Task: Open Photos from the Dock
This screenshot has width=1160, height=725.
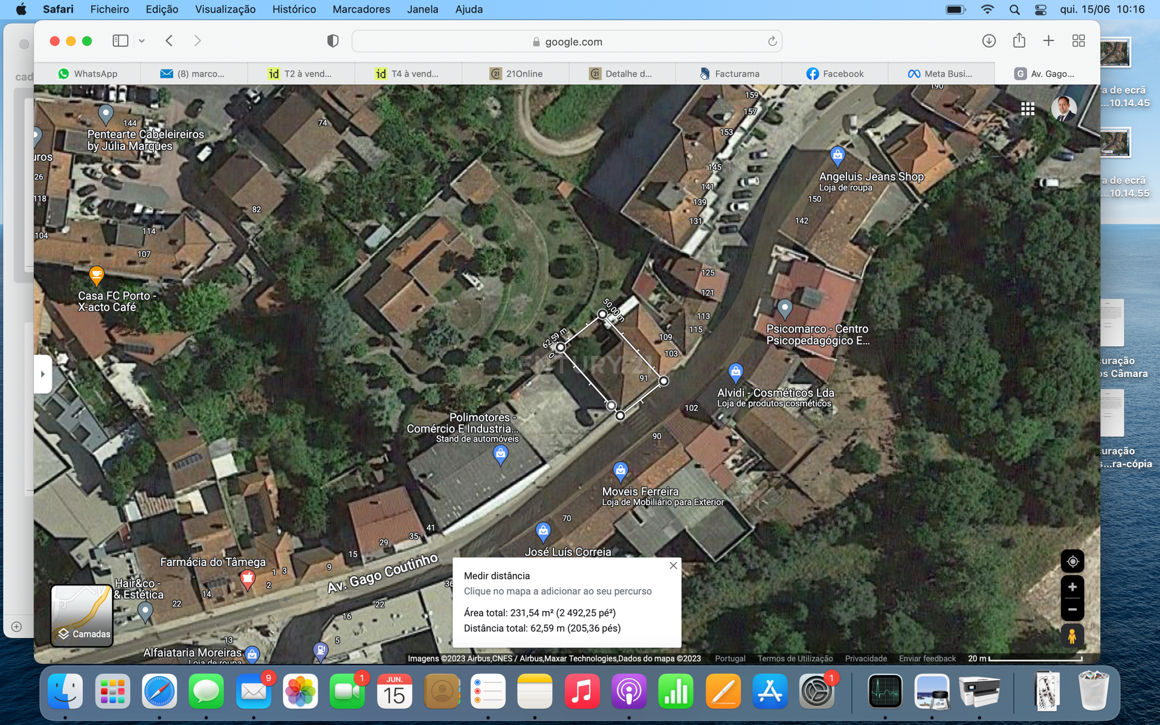Action: pos(300,691)
